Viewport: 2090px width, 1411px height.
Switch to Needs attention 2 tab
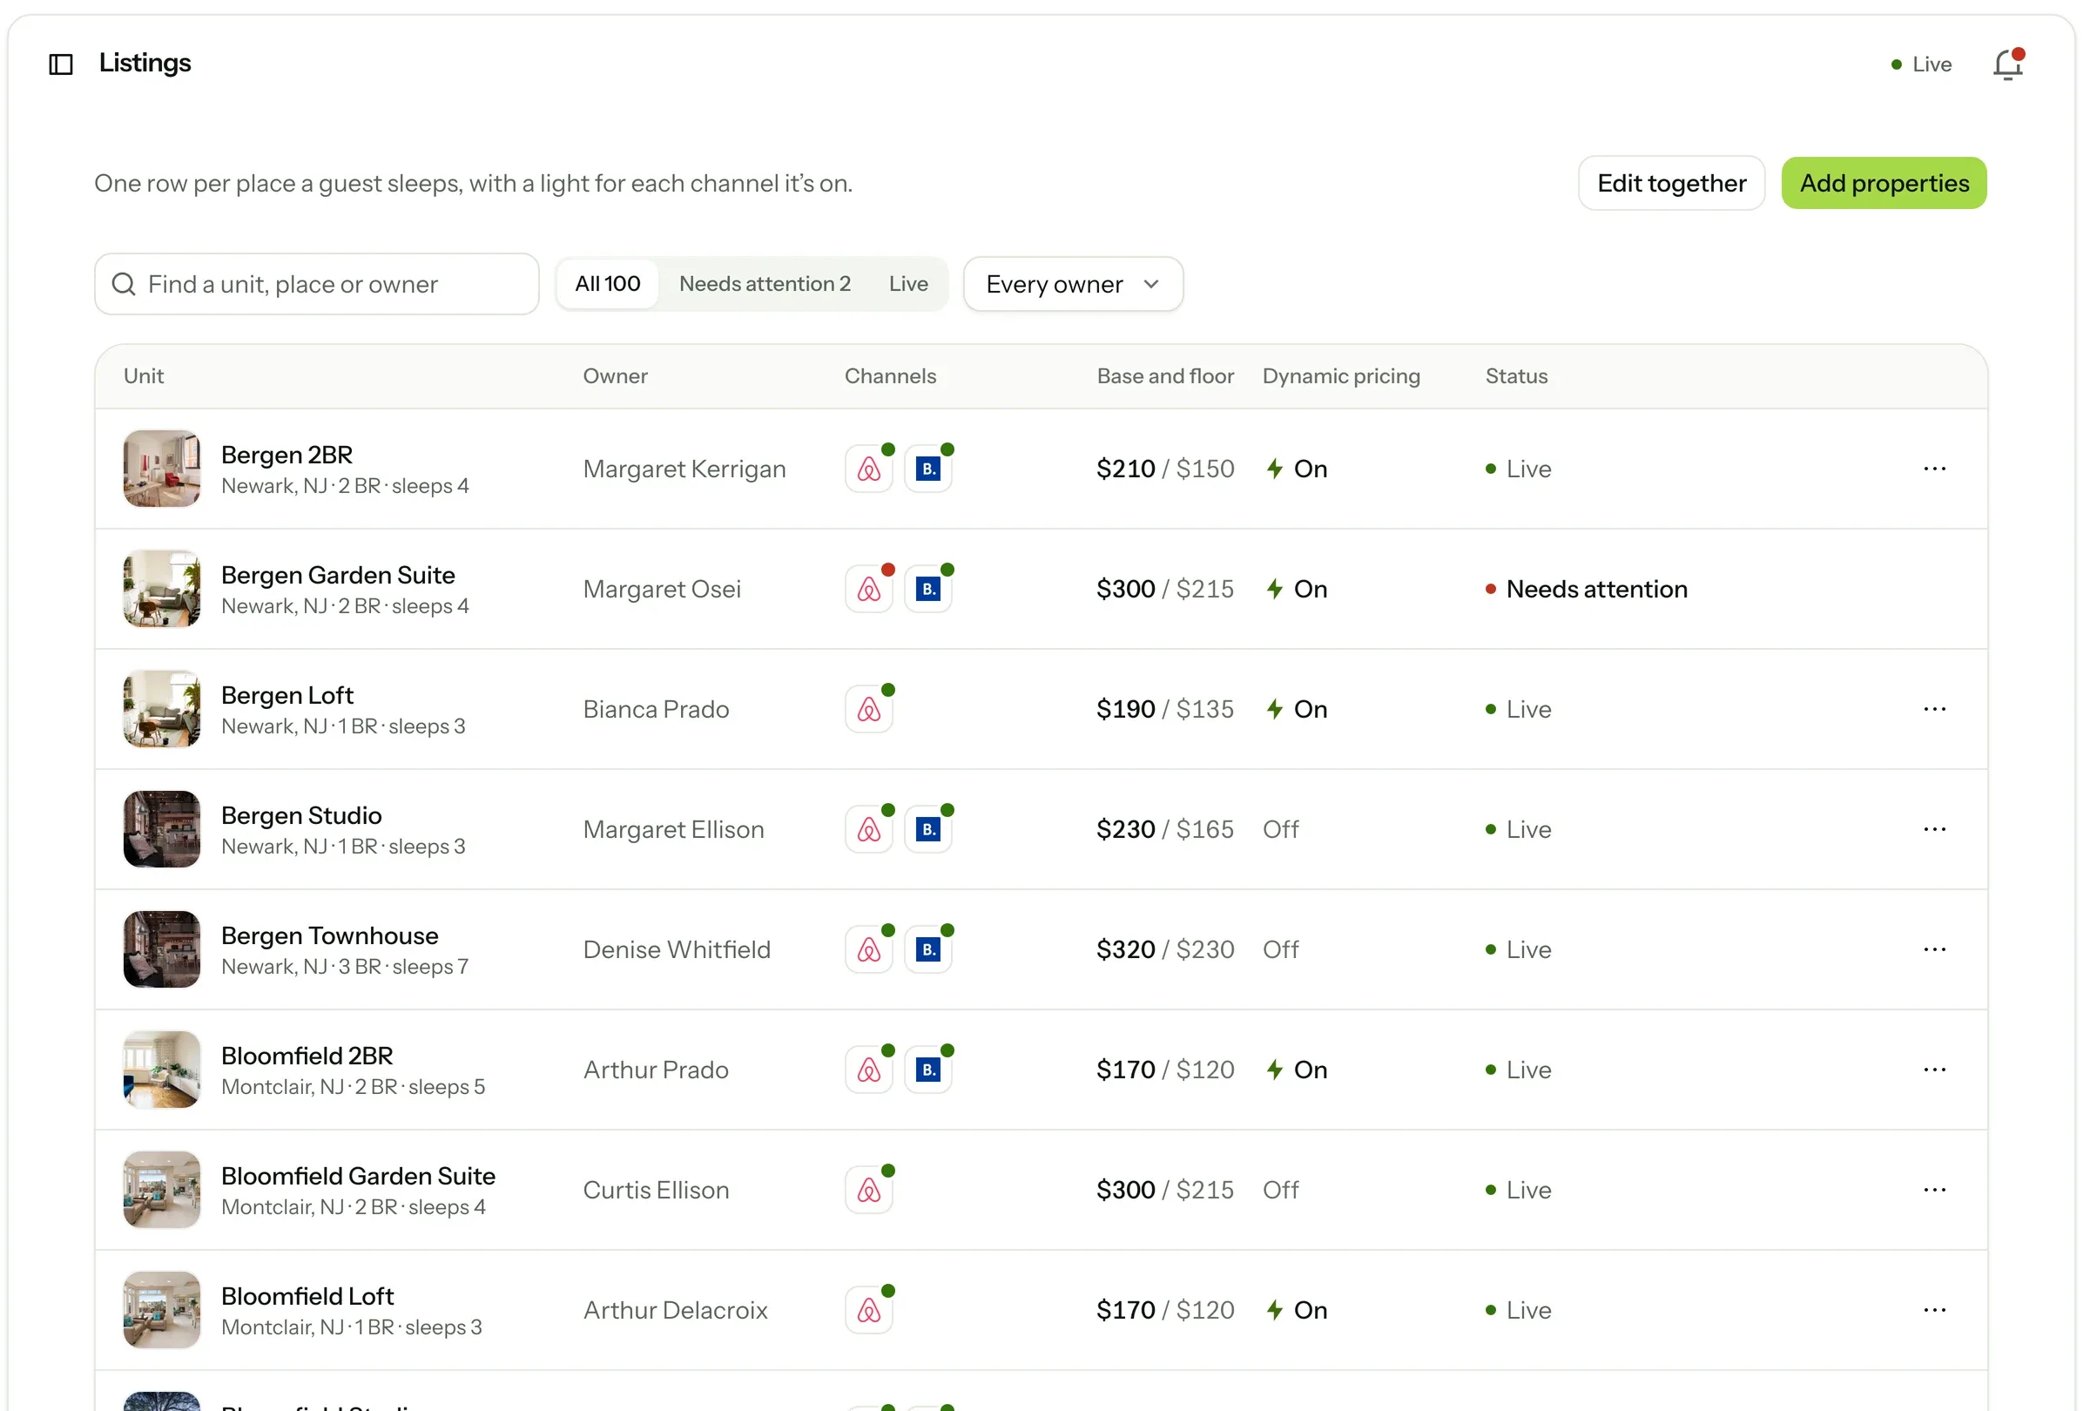pyautogui.click(x=765, y=284)
